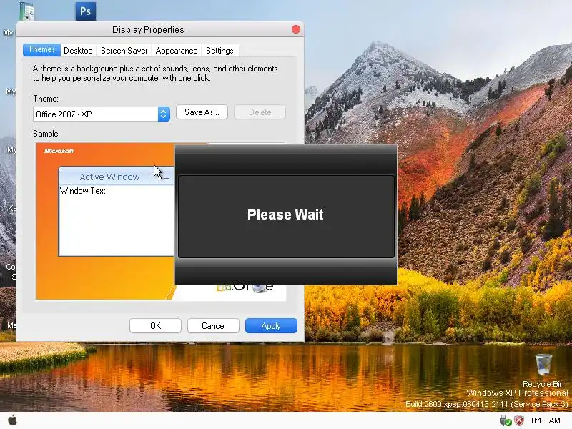The width and height of the screenshot is (572, 429).
Task: Click the Cancel button
Action: [x=213, y=325]
